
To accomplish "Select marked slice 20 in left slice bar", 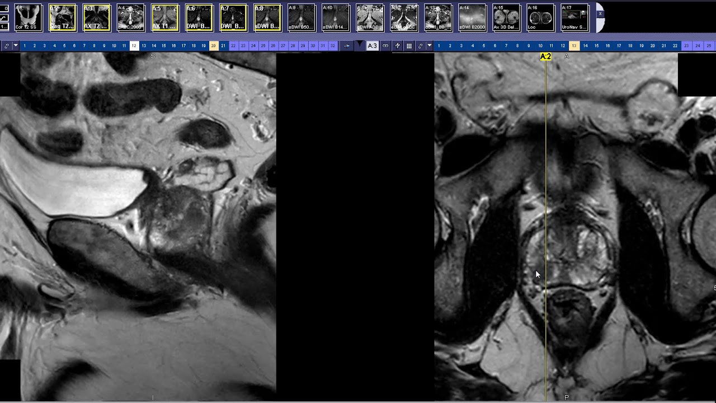I will coord(213,46).
